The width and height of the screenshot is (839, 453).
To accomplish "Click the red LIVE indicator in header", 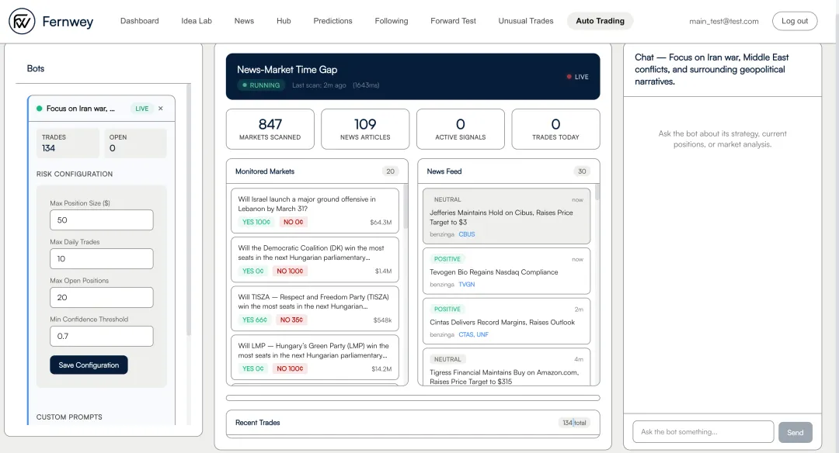I will pyautogui.click(x=578, y=77).
